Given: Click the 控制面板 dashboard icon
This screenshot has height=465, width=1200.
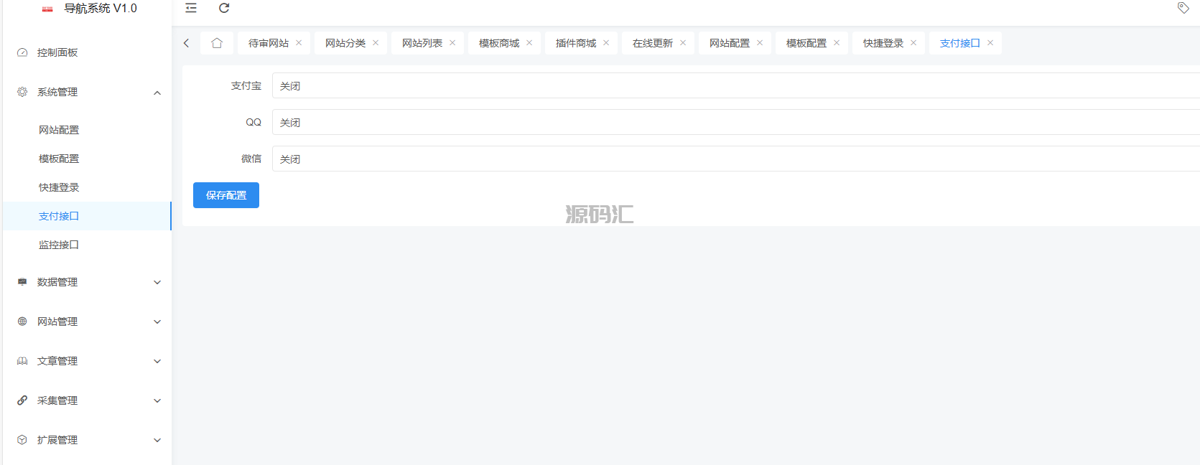Looking at the screenshot, I should point(22,52).
